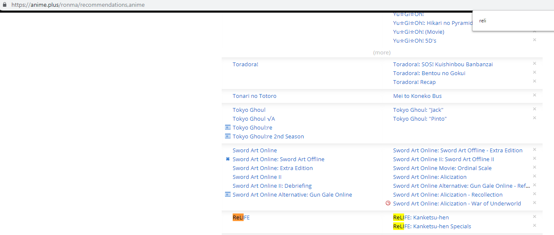Image resolution: width=554 pixels, height=235 pixels.
Task: Open Sword Art Online II: Debriefing link
Action: [272, 186]
